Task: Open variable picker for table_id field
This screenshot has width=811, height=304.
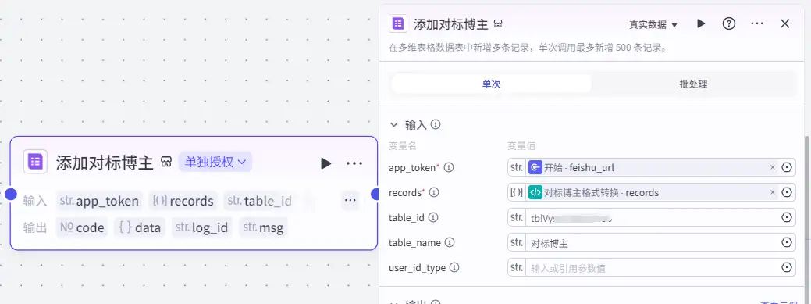Action: point(787,217)
